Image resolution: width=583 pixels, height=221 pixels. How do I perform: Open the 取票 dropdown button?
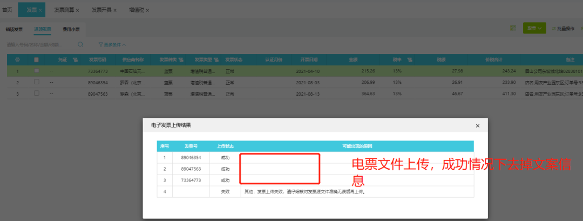(x=534, y=28)
